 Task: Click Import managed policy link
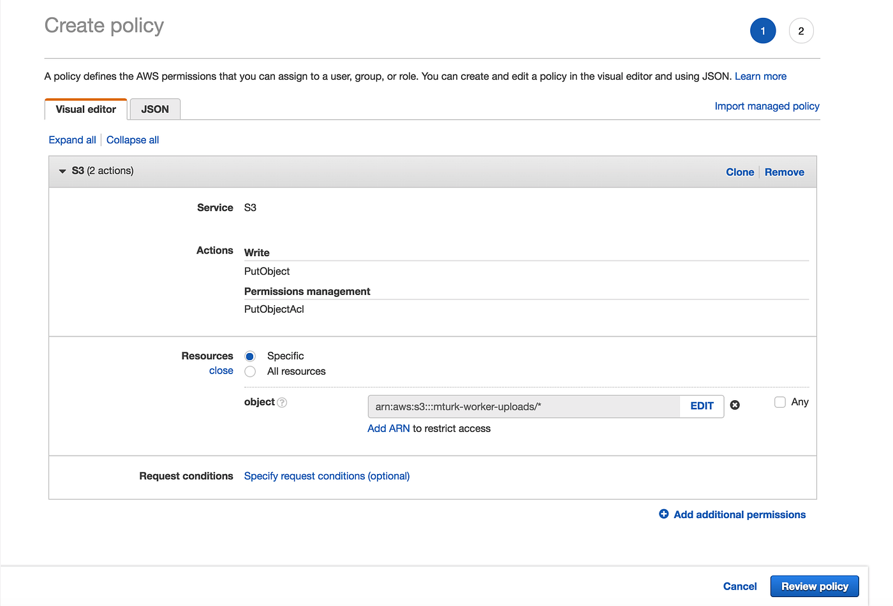767,106
